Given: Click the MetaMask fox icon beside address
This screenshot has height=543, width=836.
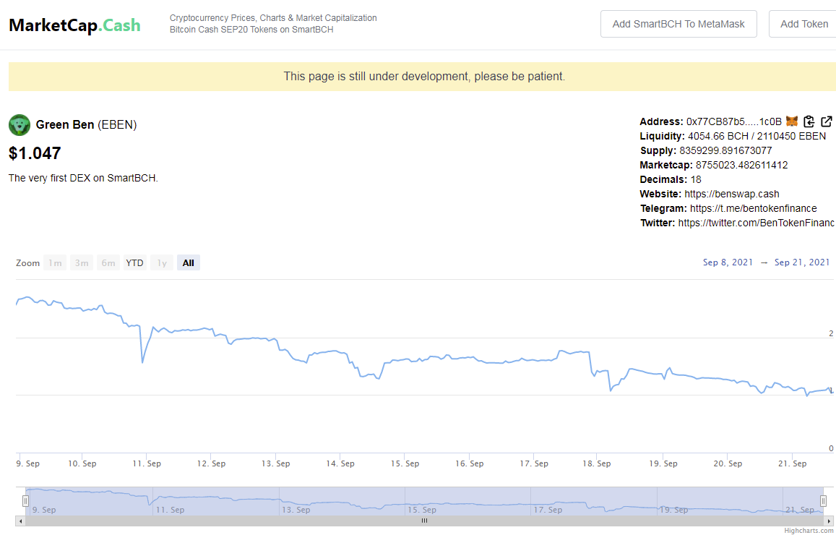Looking at the screenshot, I should [792, 121].
